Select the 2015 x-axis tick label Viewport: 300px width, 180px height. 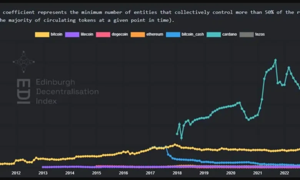[97, 173]
